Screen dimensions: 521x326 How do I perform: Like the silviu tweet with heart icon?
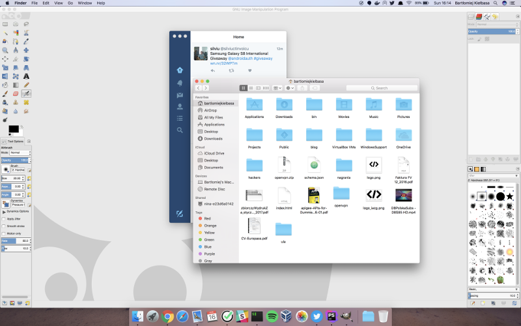[x=250, y=70]
